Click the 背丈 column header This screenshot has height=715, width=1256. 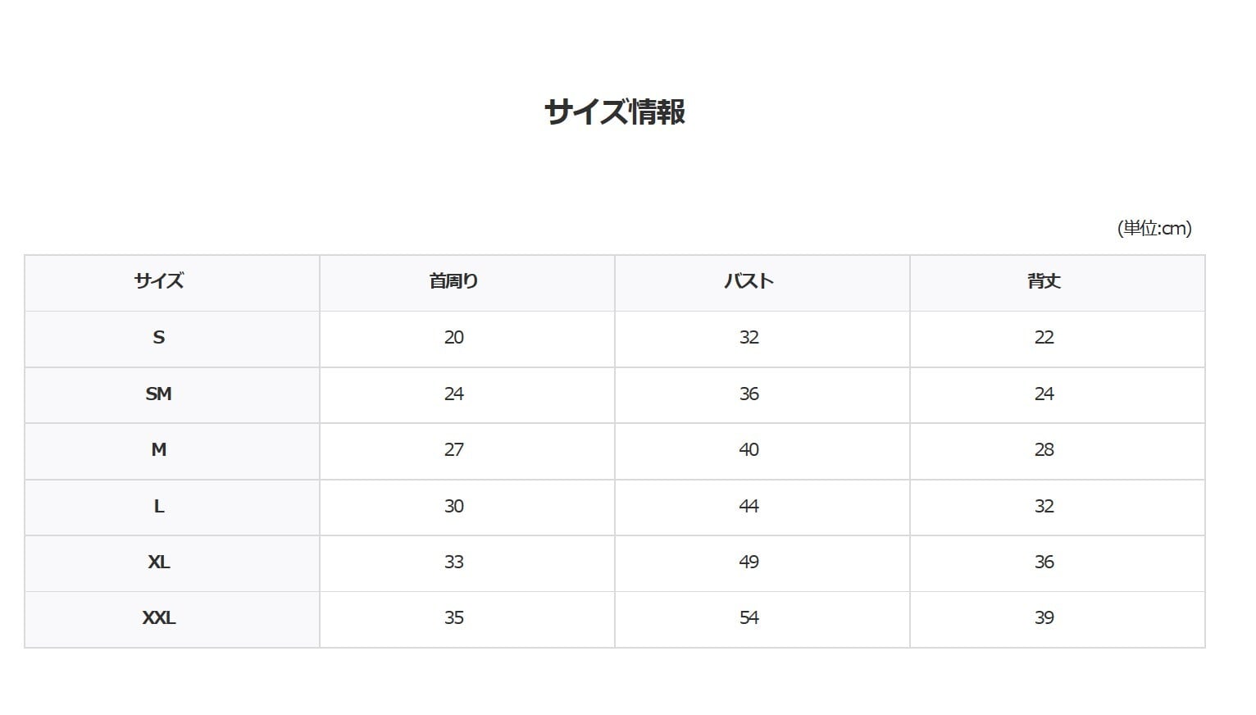pos(1044,281)
